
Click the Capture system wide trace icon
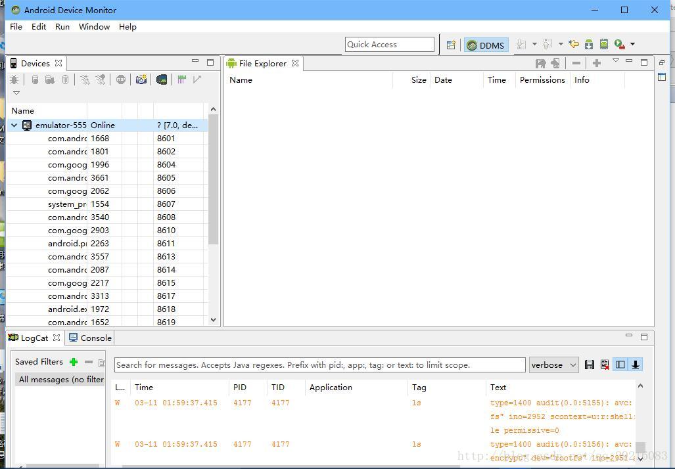[181, 79]
